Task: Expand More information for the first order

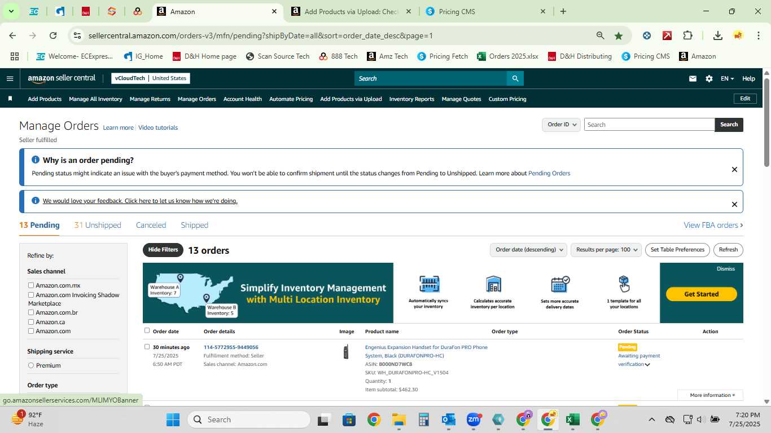Action: (x=712, y=395)
